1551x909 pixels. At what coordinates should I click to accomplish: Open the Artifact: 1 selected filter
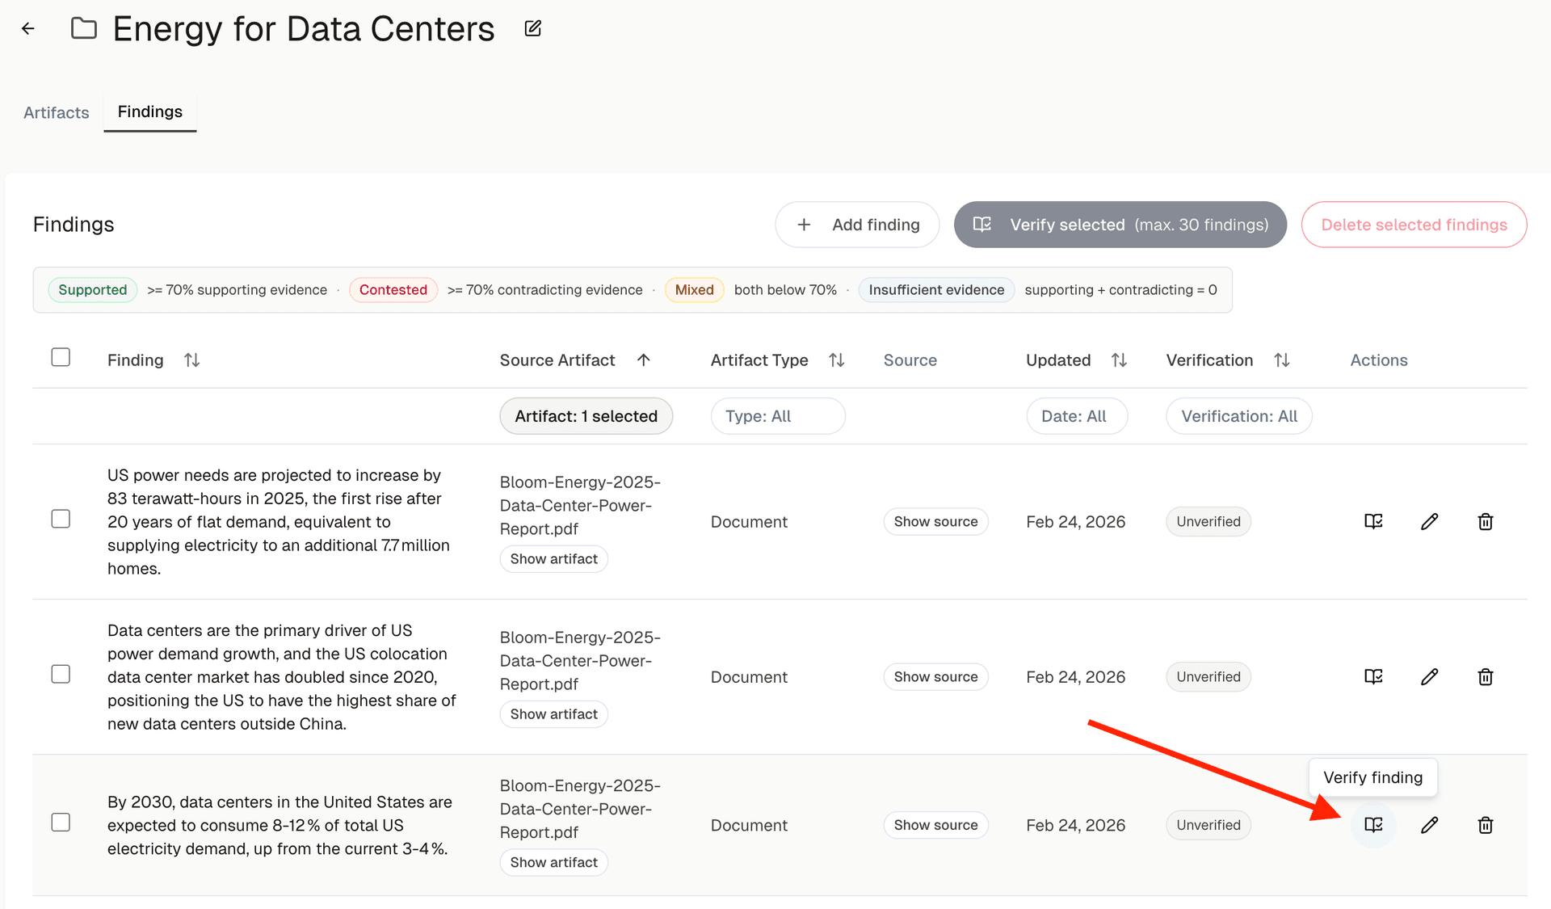tap(586, 416)
